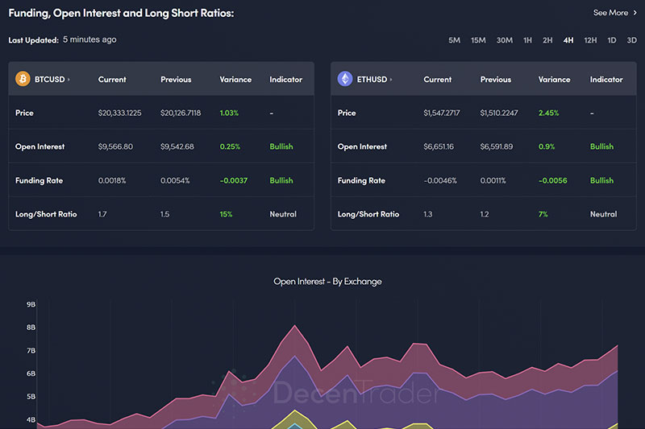
Task: Switch to the 2H timeframe
Action: coord(547,40)
